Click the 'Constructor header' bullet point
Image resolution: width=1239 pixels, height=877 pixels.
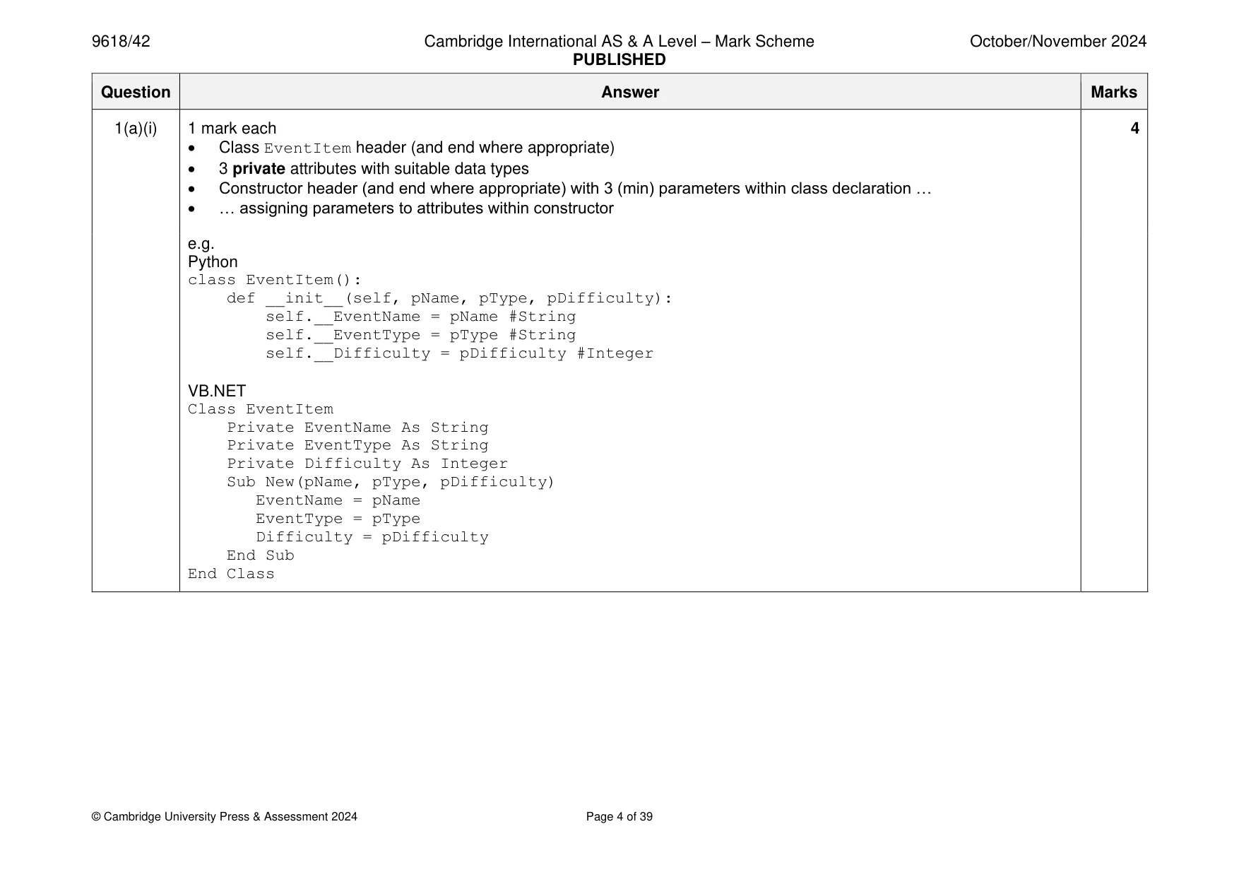point(575,189)
